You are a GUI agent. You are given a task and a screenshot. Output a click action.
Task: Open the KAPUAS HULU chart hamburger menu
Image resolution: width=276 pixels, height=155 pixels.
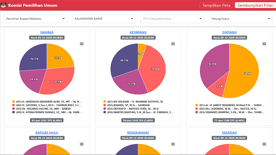[82, 144]
